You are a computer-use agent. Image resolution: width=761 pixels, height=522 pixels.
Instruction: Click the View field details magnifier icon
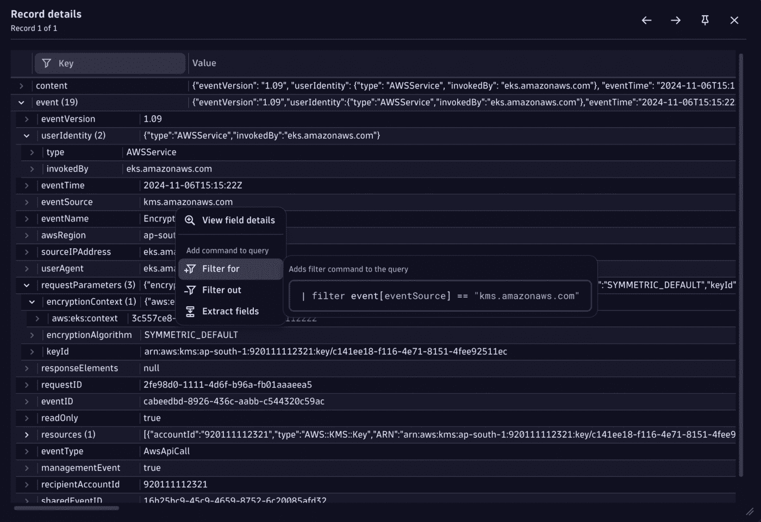click(x=190, y=220)
